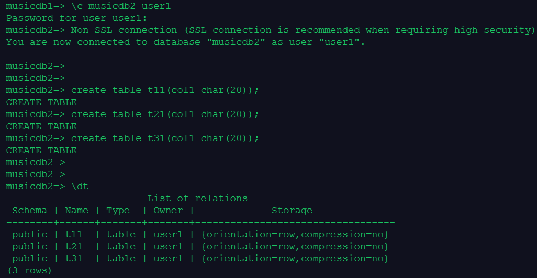
Task: Click the \dt command text
Action: (80, 186)
